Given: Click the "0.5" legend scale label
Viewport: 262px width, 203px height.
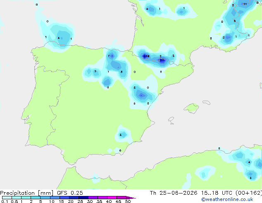Looking at the screenshot, I should coord(14,201).
